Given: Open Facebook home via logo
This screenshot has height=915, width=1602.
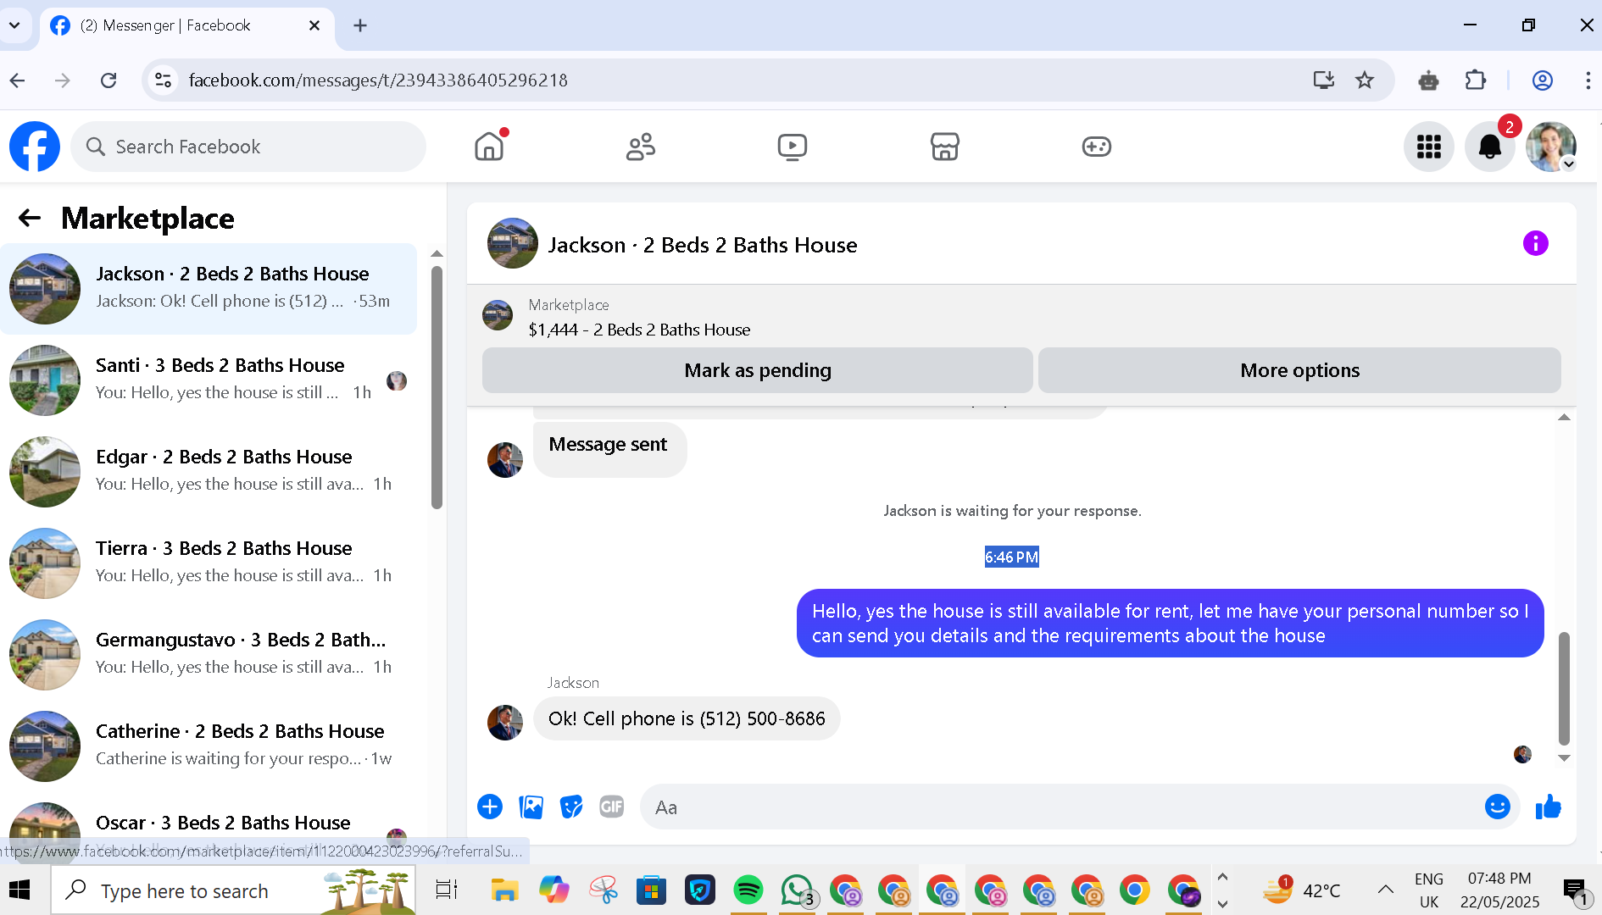Looking at the screenshot, I should point(35,147).
